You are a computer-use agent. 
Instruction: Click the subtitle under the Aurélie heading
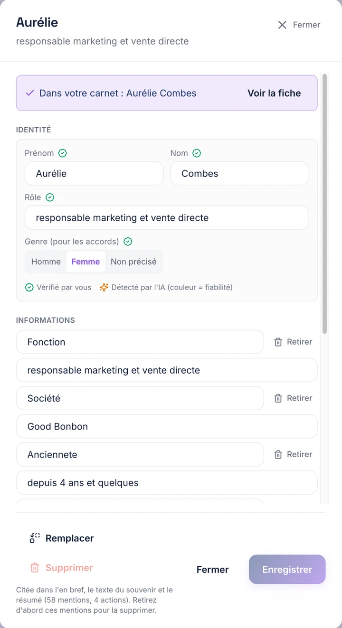coord(103,41)
